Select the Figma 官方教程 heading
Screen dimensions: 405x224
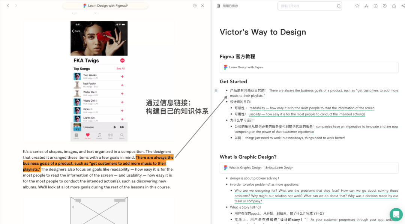pyautogui.click(x=237, y=56)
